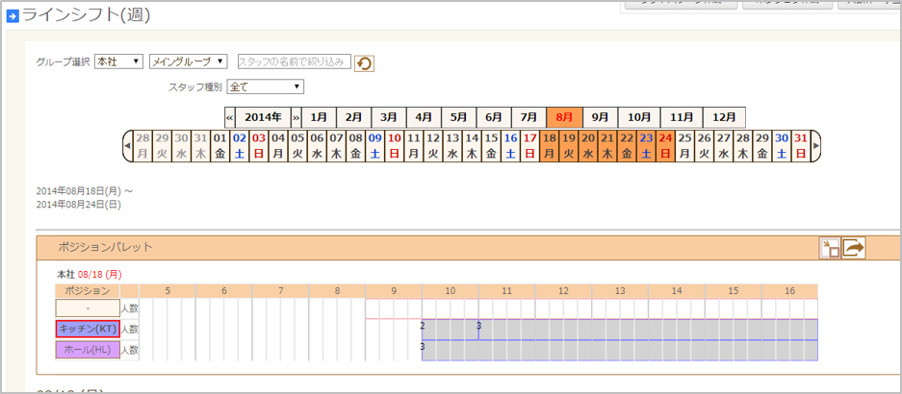902x394 pixels.
Task: Click hour 9 header in palette timeline
Action: pos(394,290)
